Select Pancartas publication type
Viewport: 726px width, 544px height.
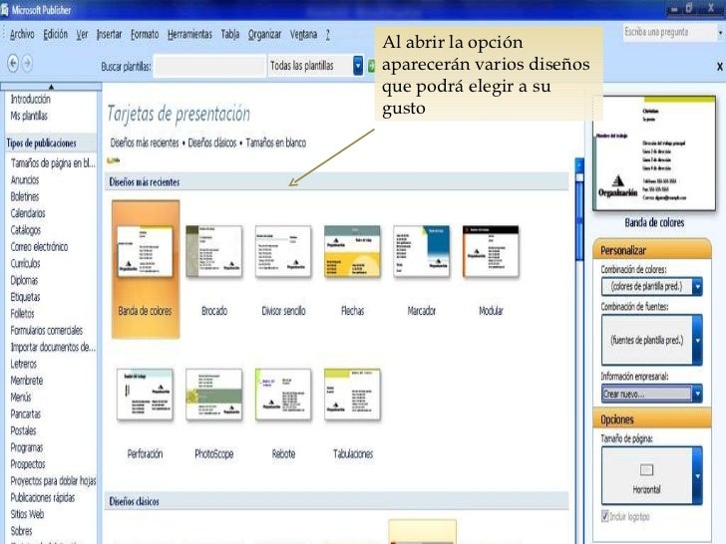(26, 413)
